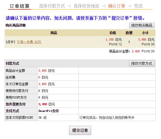Image resolution: width=161 pixels, height=139 pixels.
Task: Click the 选择收货地址 step
Action: tap(87, 6)
